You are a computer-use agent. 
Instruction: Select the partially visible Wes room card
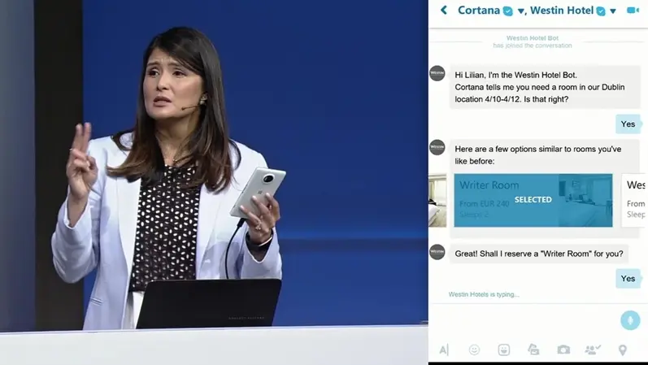635,200
